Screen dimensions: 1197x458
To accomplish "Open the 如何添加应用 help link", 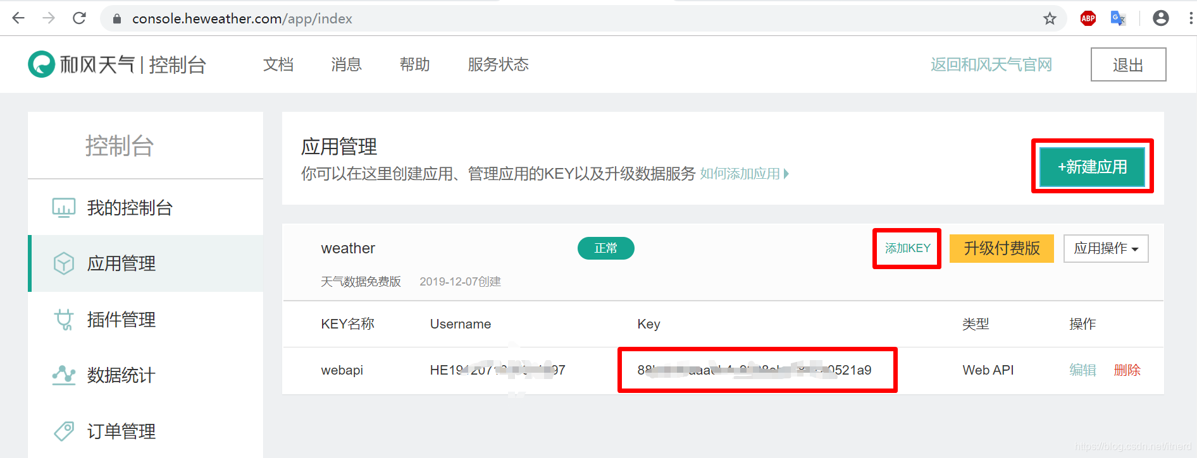I will [745, 174].
